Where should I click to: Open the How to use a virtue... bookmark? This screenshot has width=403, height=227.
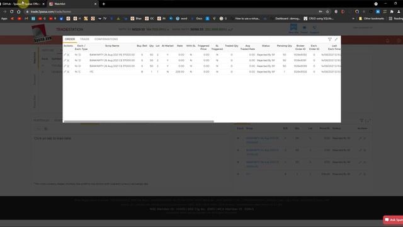click(246, 18)
